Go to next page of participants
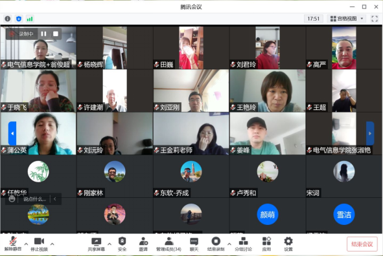This screenshot has height=256, width=383. pos(370,133)
